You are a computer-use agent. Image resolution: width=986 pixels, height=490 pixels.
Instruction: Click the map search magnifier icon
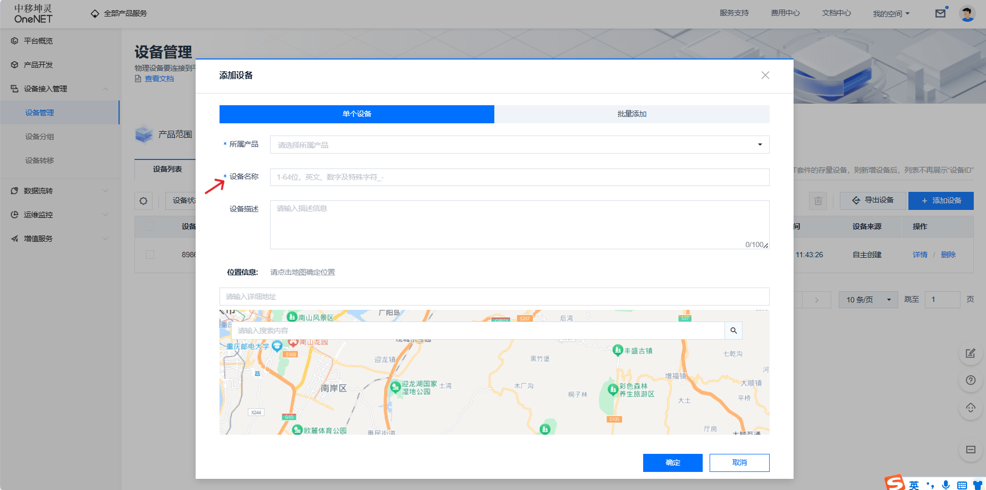[x=734, y=330]
